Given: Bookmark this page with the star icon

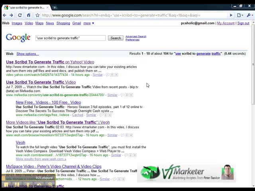Looking at the screenshot, I should tap(37, 15).
